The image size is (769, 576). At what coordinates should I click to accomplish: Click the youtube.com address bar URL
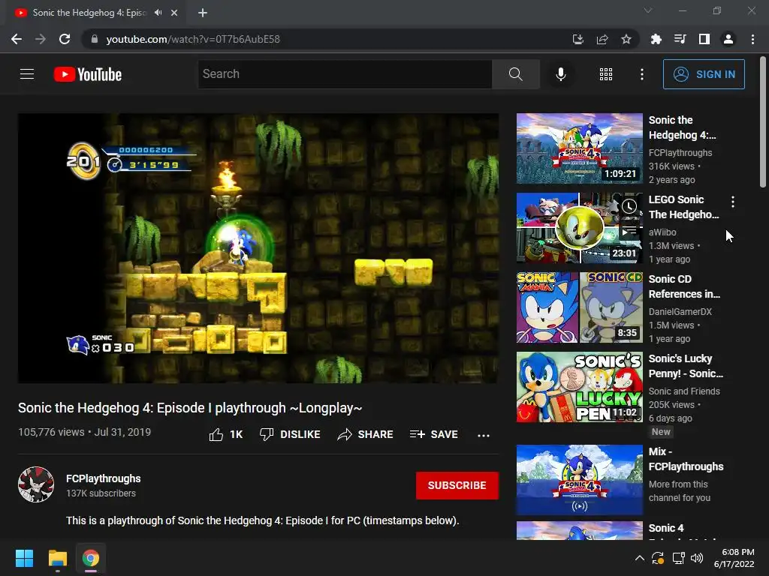point(193,39)
